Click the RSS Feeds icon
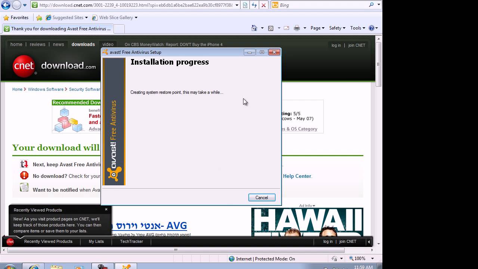Image resolution: width=478 pixels, height=269 pixels. coord(271,28)
